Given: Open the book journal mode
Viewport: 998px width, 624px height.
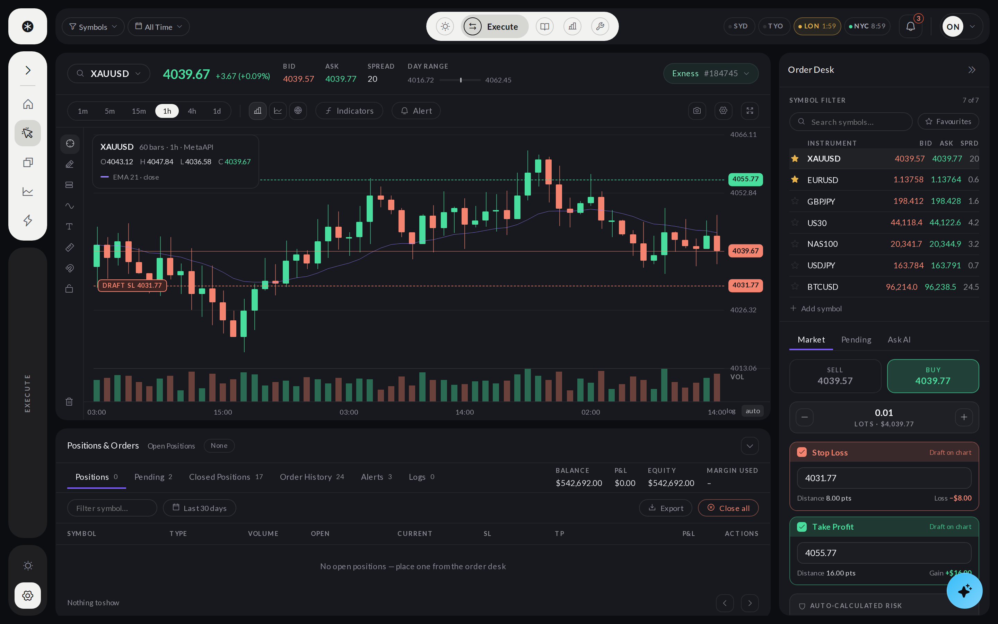Looking at the screenshot, I should click(x=545, y=26).
